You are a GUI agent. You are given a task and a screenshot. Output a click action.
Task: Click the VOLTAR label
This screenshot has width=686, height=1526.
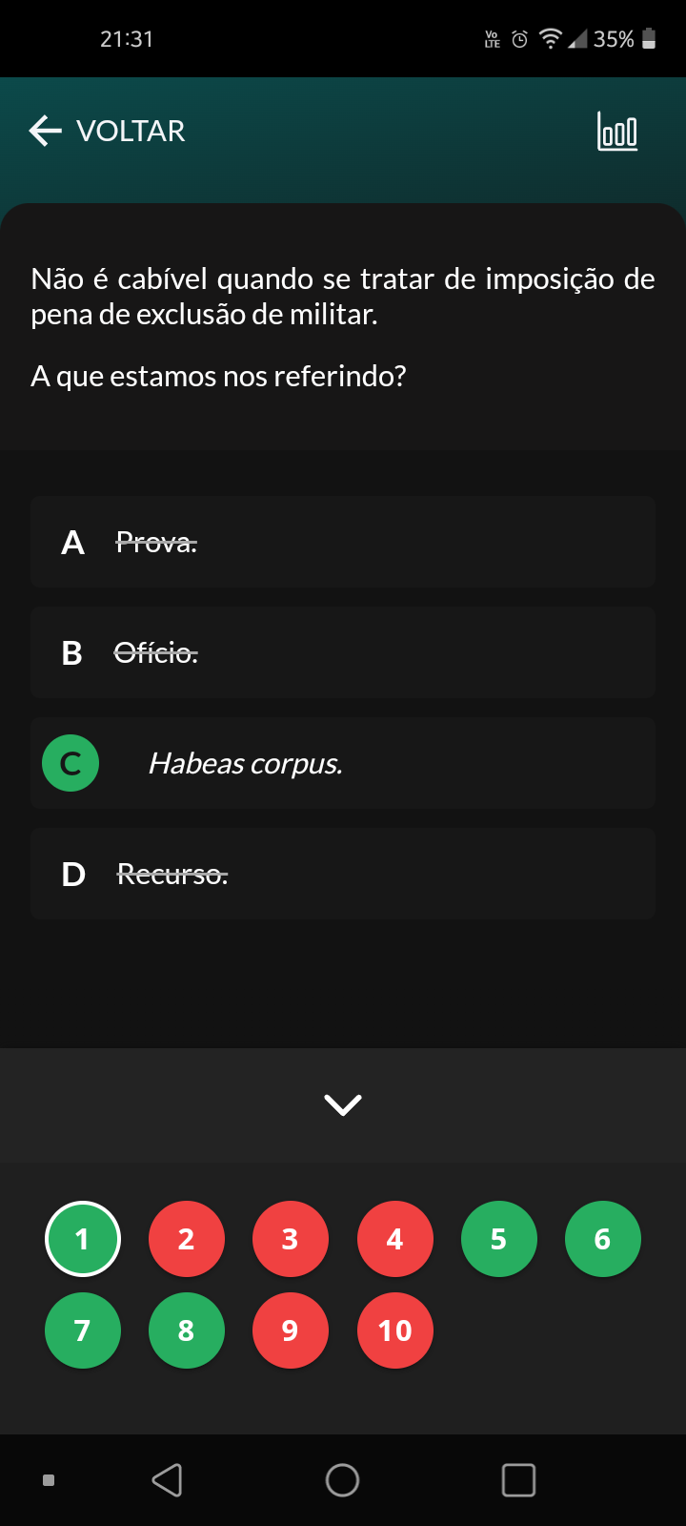click(131, 131)
